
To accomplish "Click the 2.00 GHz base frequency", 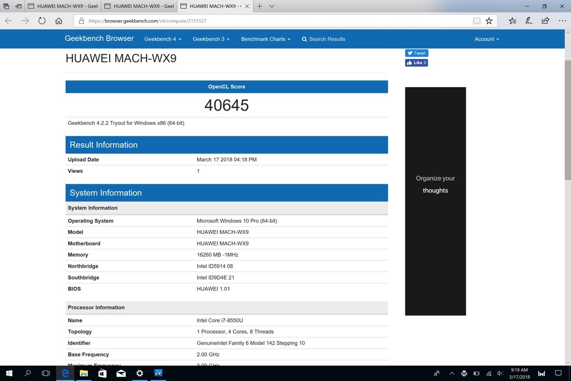I will [x=207, y=355].
